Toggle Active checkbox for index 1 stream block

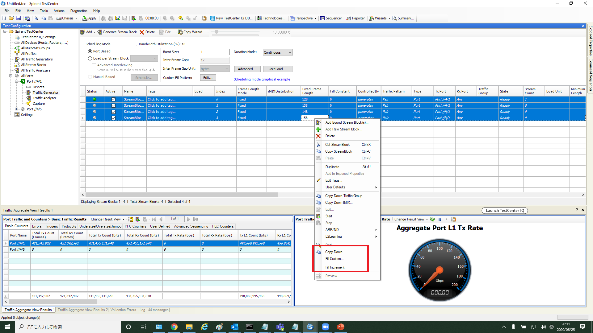tap(113, 105)
